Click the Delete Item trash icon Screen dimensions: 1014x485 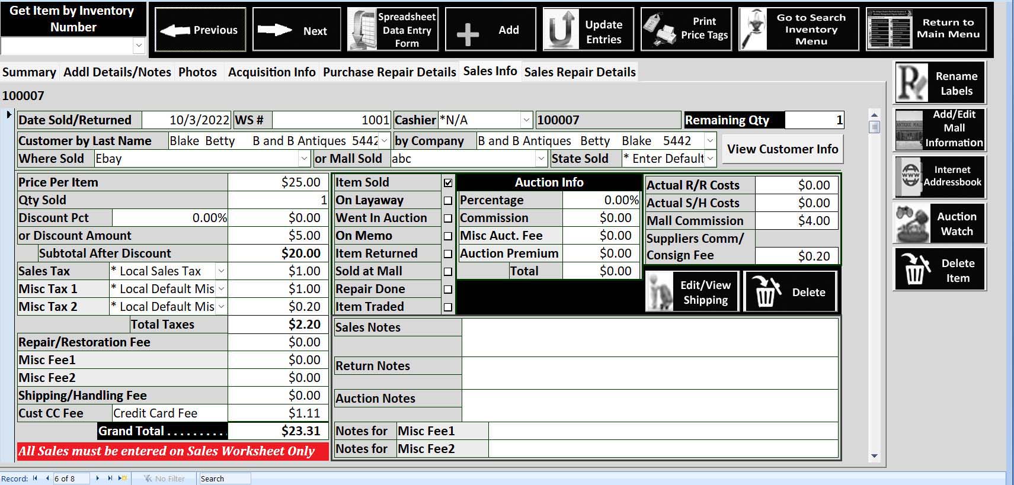[915, 270]
